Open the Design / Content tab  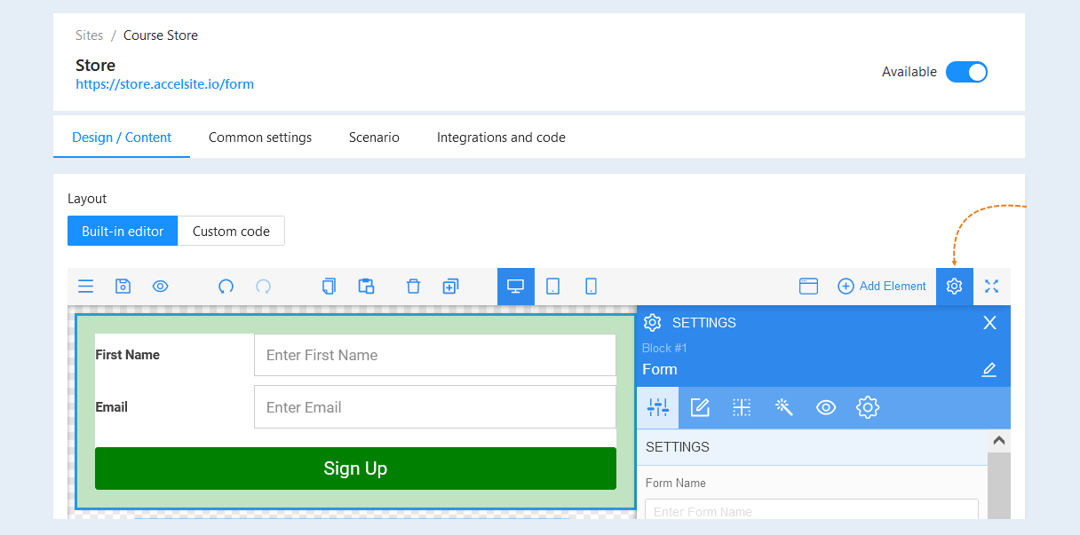point(122,138)
